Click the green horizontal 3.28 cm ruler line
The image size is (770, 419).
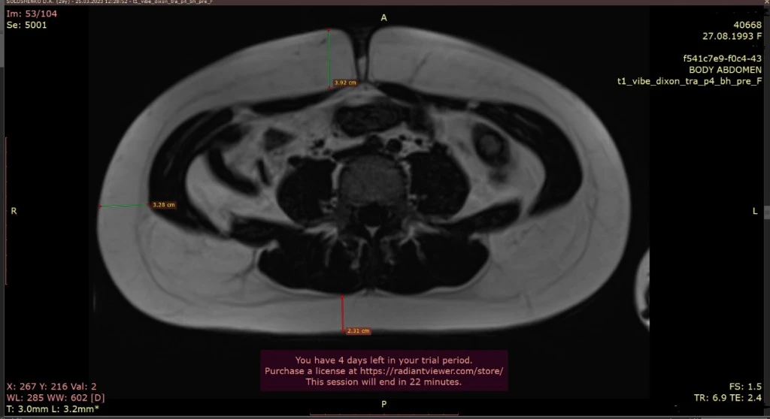(x=124, y=206)
